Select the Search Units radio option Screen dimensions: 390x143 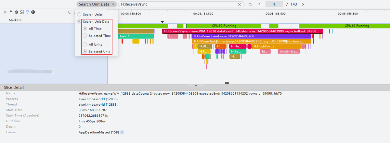coord(79,15)
